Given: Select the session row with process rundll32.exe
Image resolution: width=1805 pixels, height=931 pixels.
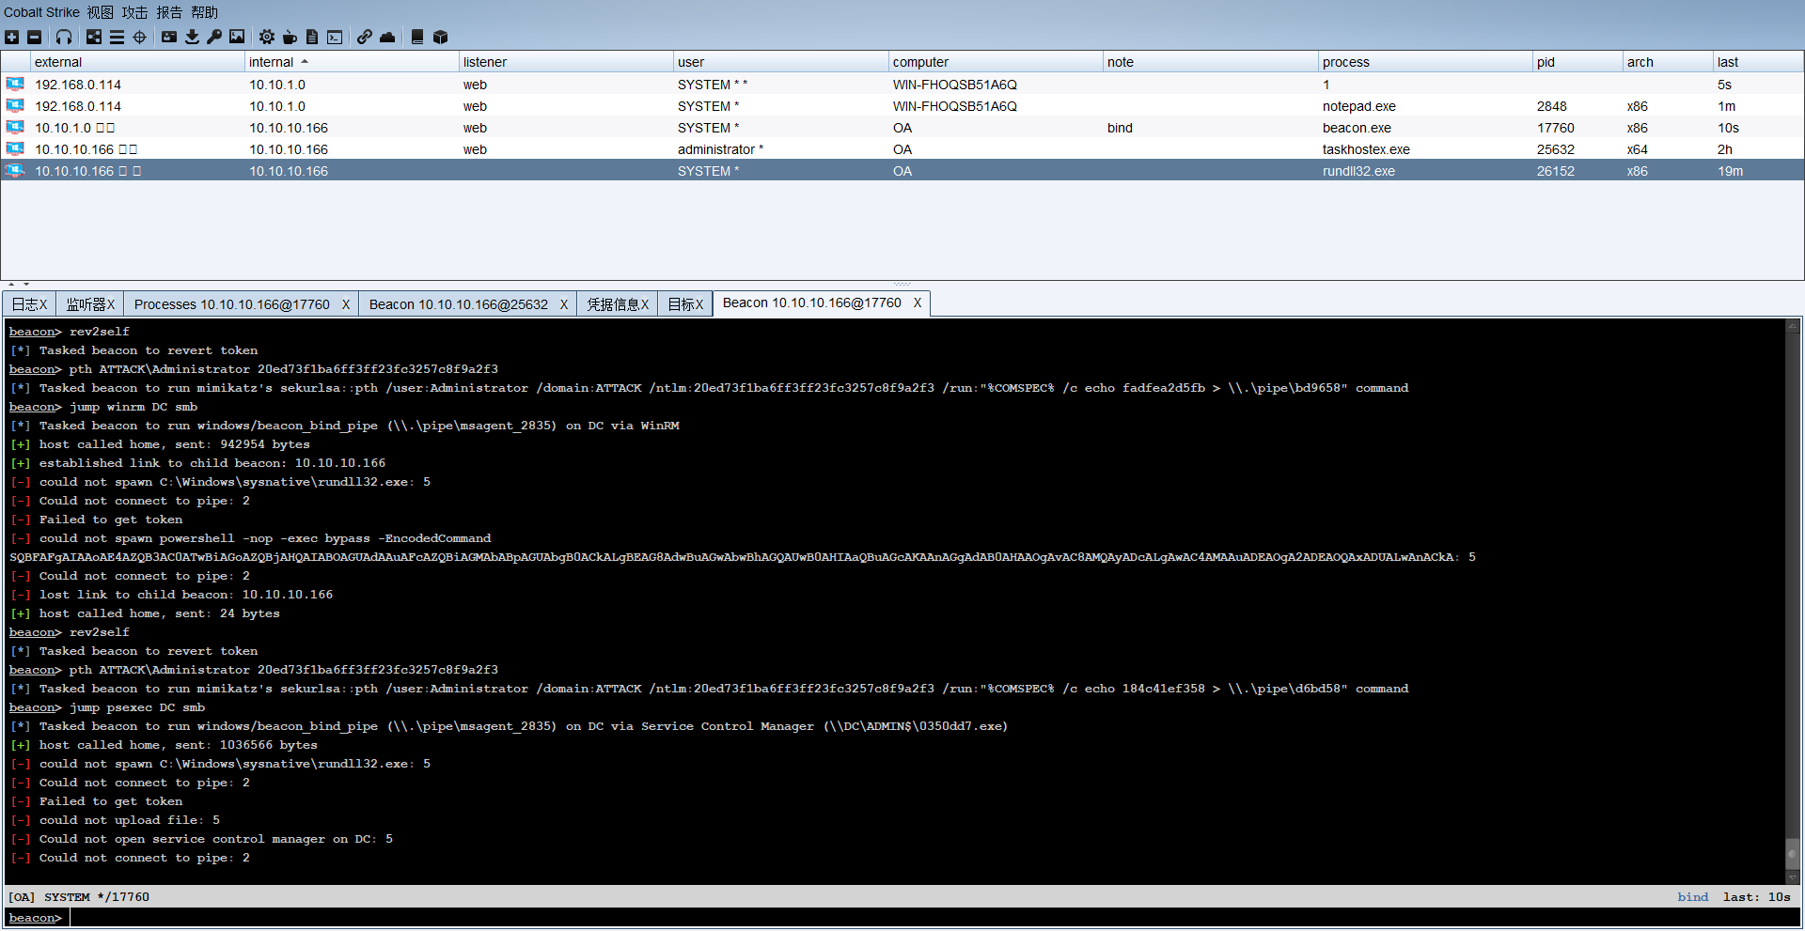Looking at the screenshot, I should tap(902, 170).
